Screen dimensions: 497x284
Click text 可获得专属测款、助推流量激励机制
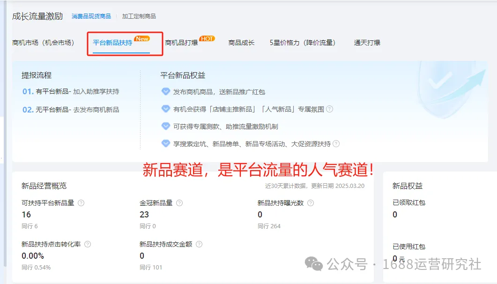[x=226, y=127]
